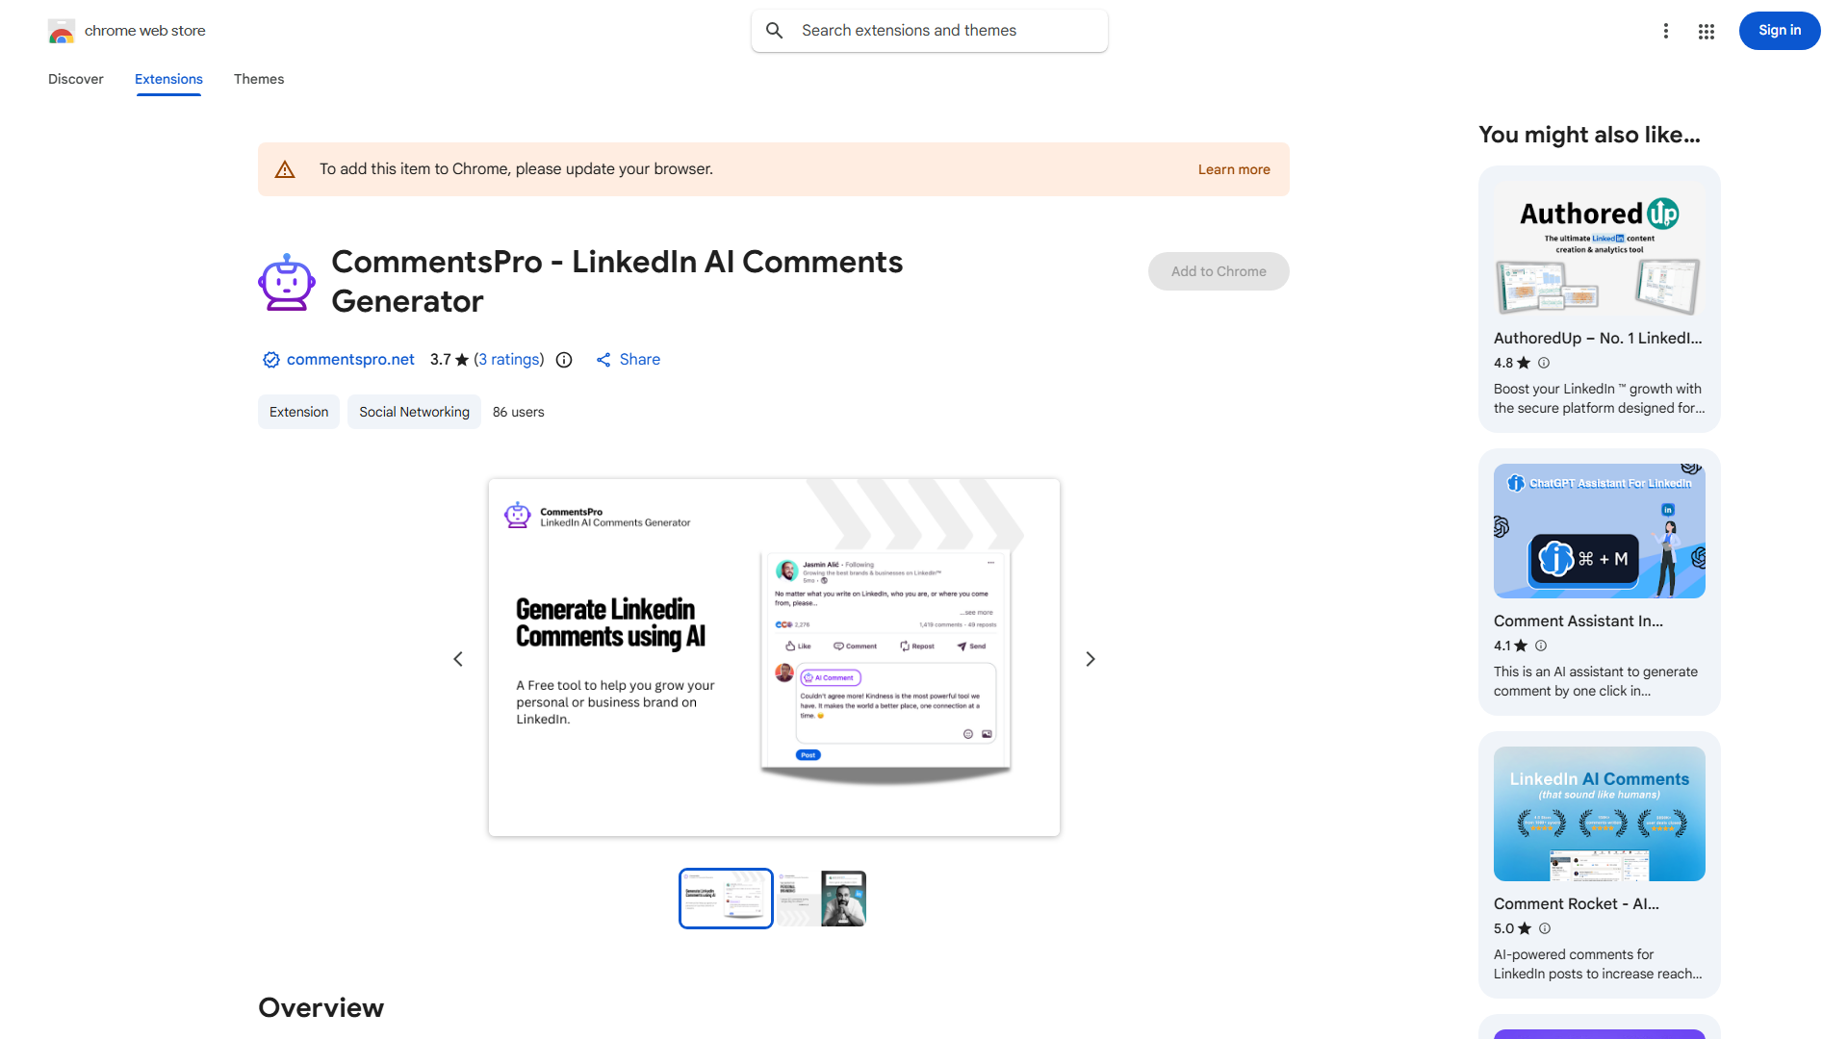This screenshot has width=1848, height=1039.
Task: Click the Sign in button
Action: tap(1779, 30)
